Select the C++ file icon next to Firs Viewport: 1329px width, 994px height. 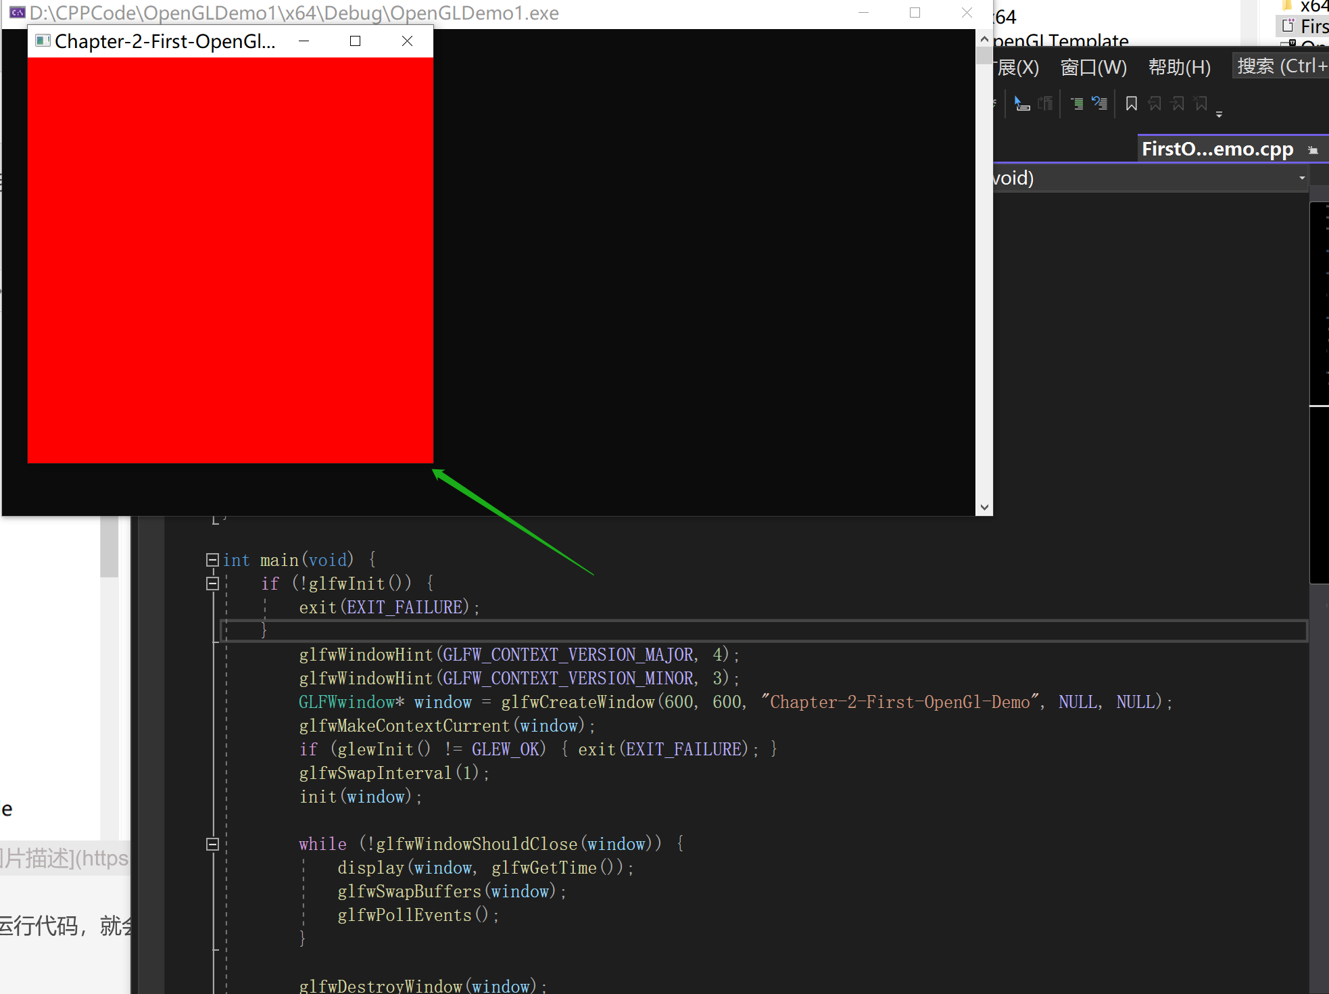[1288, 26]
